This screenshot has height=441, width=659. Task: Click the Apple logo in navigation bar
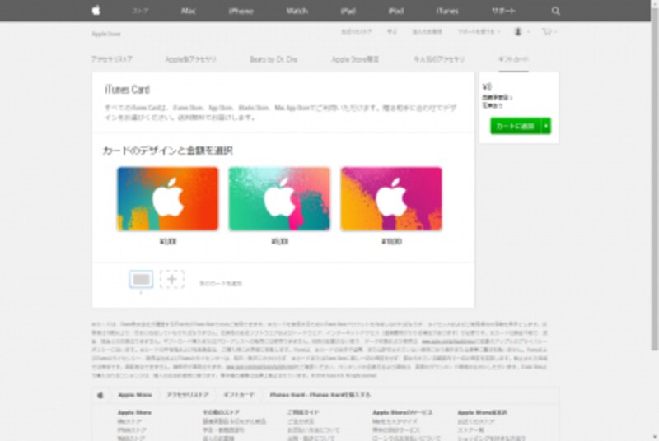(96, 10)
